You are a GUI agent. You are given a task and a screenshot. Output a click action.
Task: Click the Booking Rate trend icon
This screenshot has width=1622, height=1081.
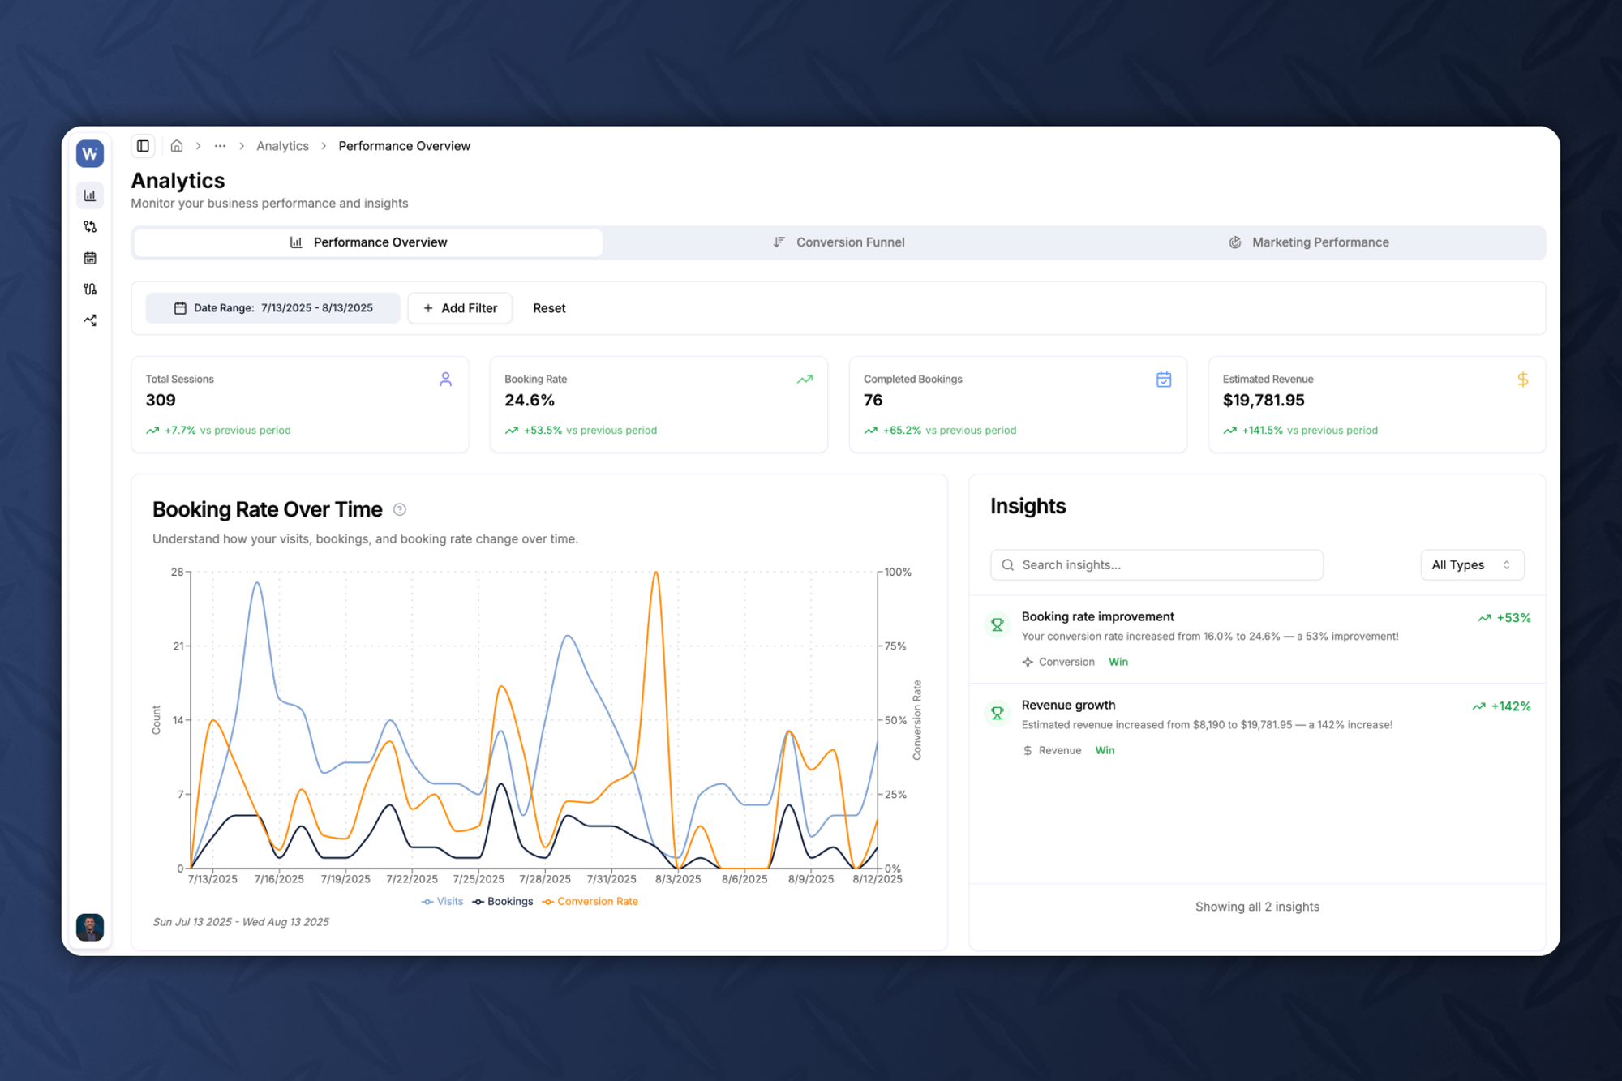(805, 379)
